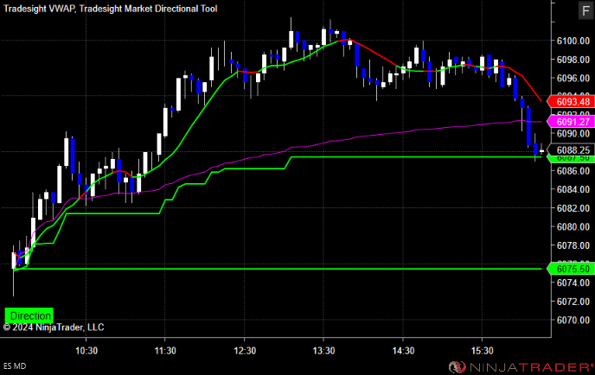Click the 6072.00 price axis label
The width and height of the screenshot is (595, 375).
point(573,302)
